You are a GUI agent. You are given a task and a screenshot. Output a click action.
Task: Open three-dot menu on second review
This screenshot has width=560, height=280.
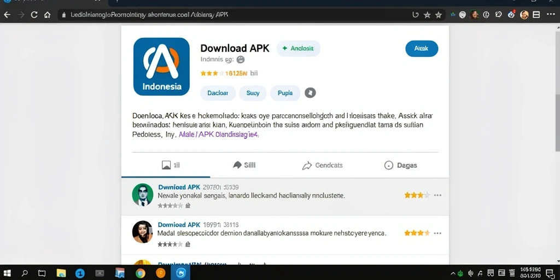[x=437, y=233]
